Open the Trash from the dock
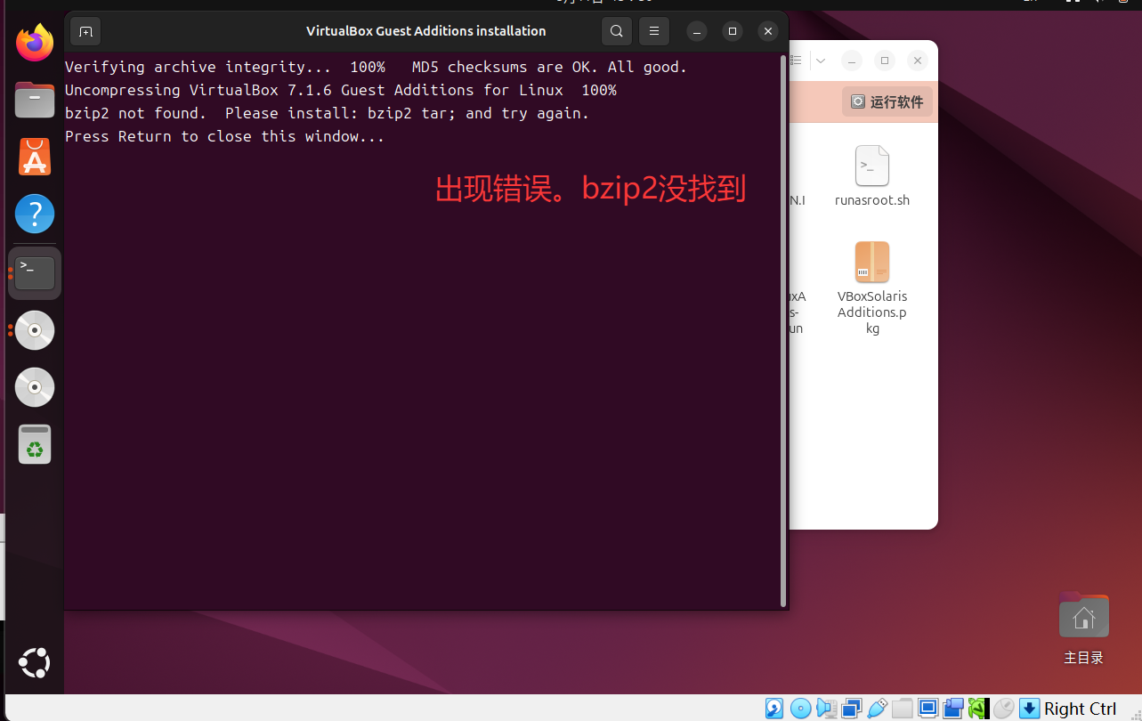Viewport: 1142px width, 721px height. tap(35, 444)
